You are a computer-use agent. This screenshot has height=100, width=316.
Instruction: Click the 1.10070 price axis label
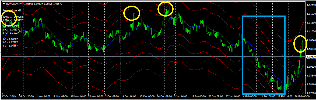tap(311, 49)
